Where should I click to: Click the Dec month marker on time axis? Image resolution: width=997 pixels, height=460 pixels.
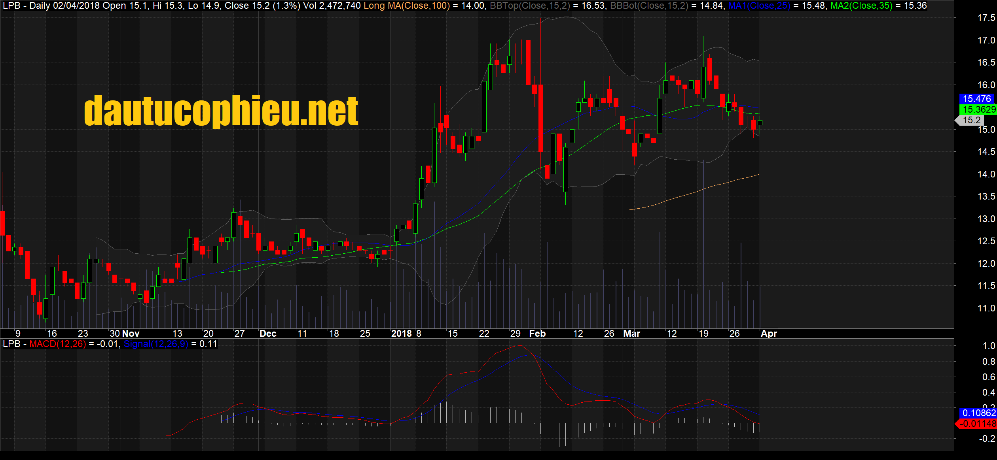tap(268, 334)
